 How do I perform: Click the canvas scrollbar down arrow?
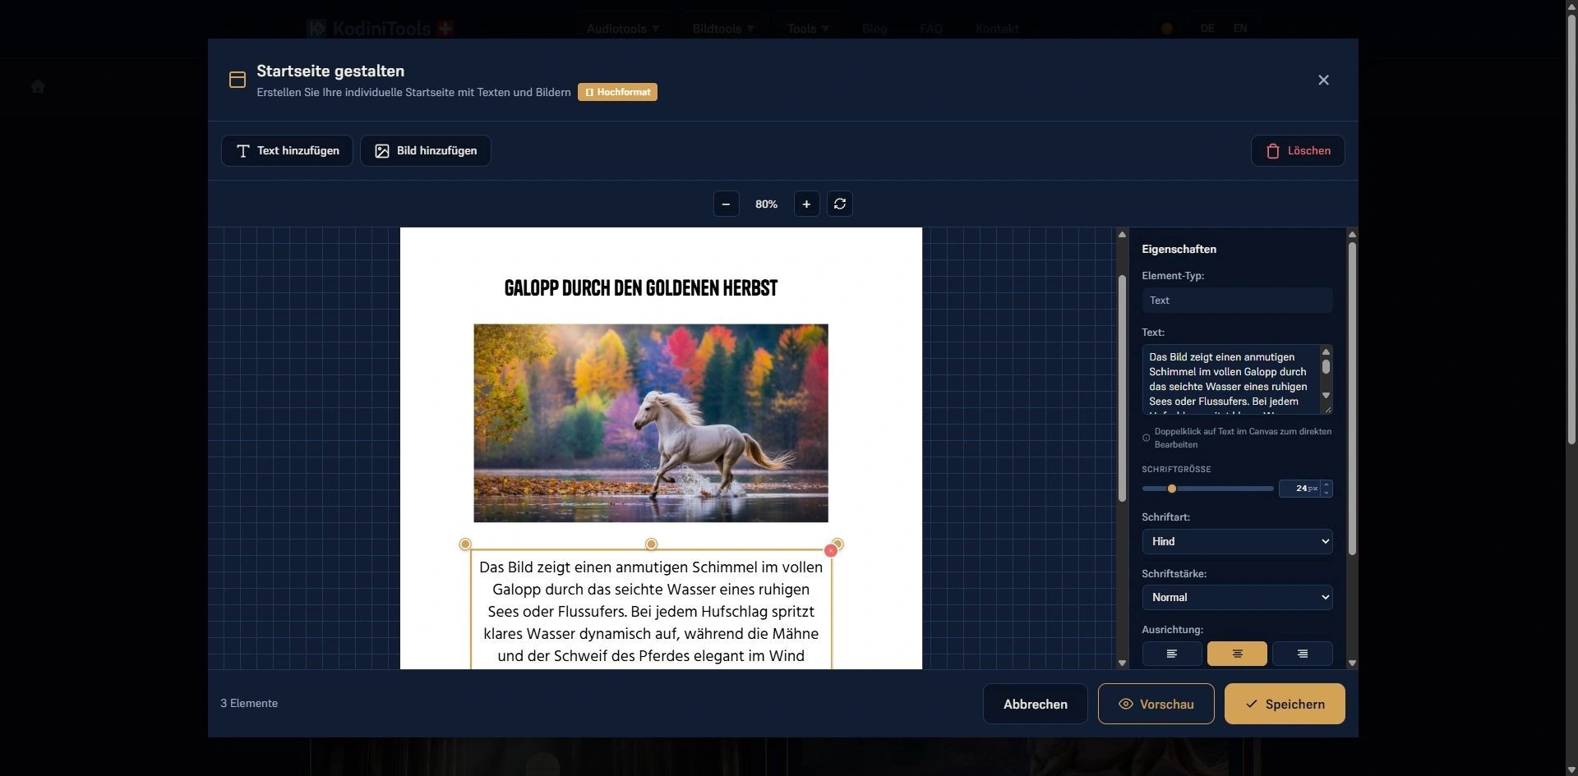tap(1122, 663)
